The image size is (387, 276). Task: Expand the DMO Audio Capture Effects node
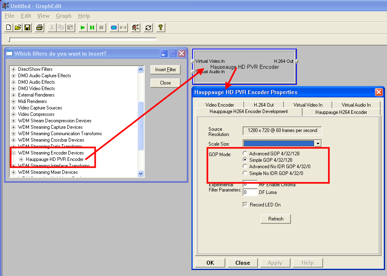(x=14, y=76)
